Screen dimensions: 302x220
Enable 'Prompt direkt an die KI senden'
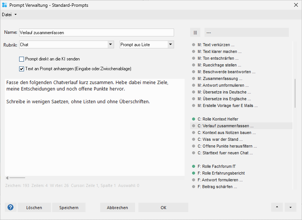click(22, 59)
